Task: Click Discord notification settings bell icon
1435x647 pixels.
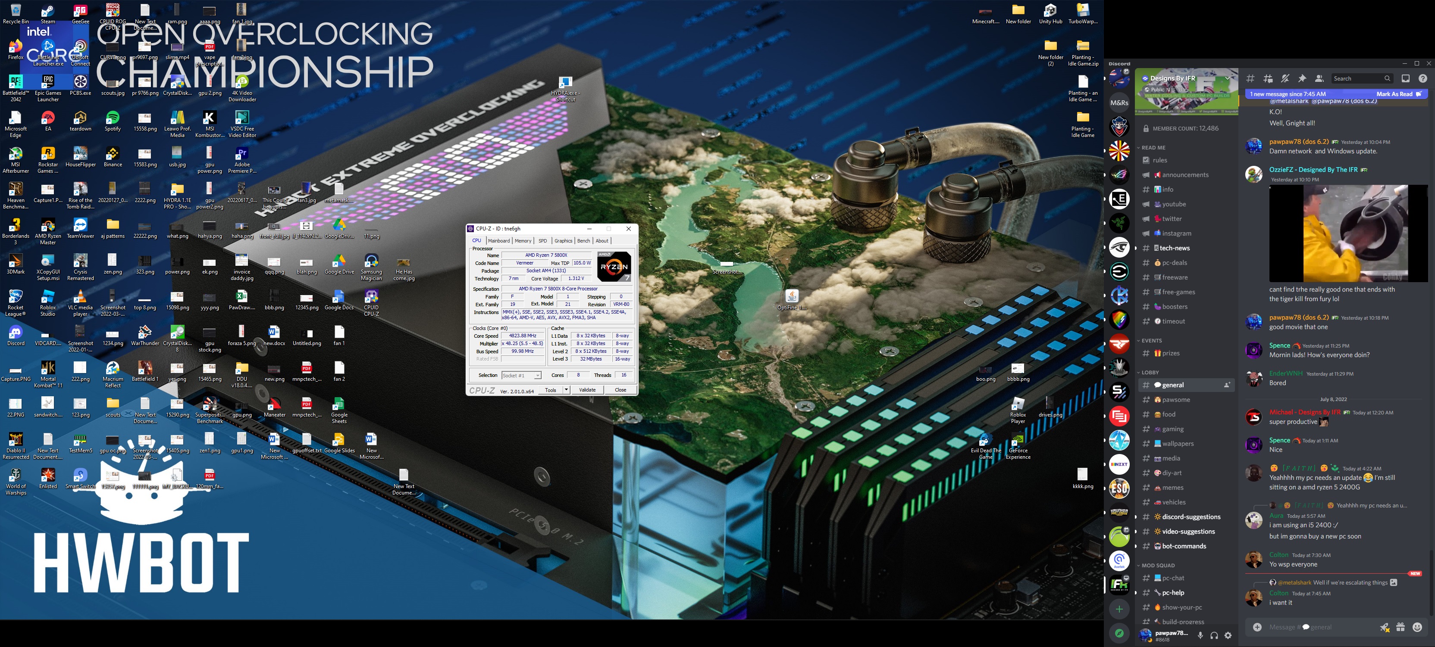Action: [1285, 78]
